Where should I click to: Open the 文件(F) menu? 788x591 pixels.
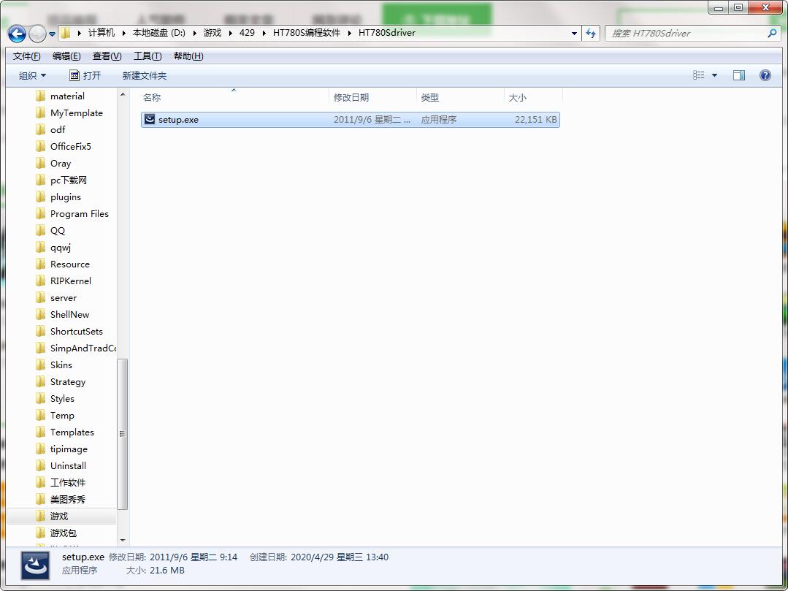(x=26, y=56)
